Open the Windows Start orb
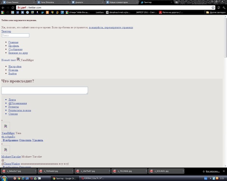 (x=4, y=178)
